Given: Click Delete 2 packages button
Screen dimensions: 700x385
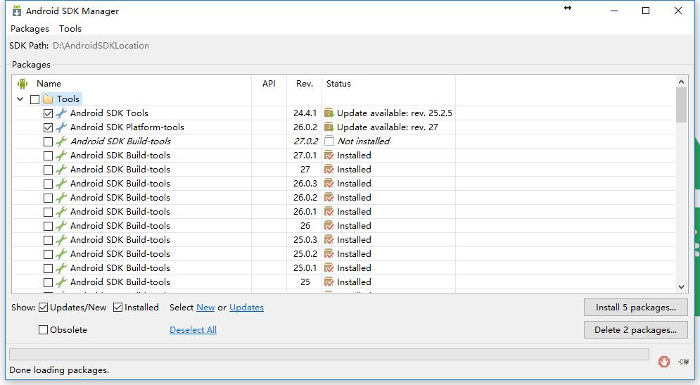Looking at the screenshot, I should (636, 329).
